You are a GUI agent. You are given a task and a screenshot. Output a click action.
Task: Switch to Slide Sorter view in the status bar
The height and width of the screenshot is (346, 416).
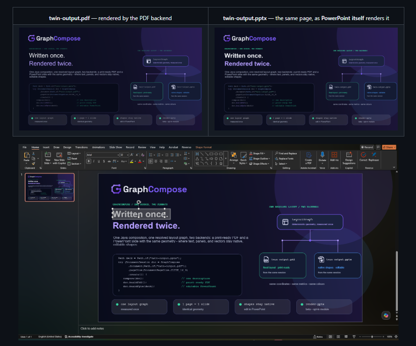(338, 337)
